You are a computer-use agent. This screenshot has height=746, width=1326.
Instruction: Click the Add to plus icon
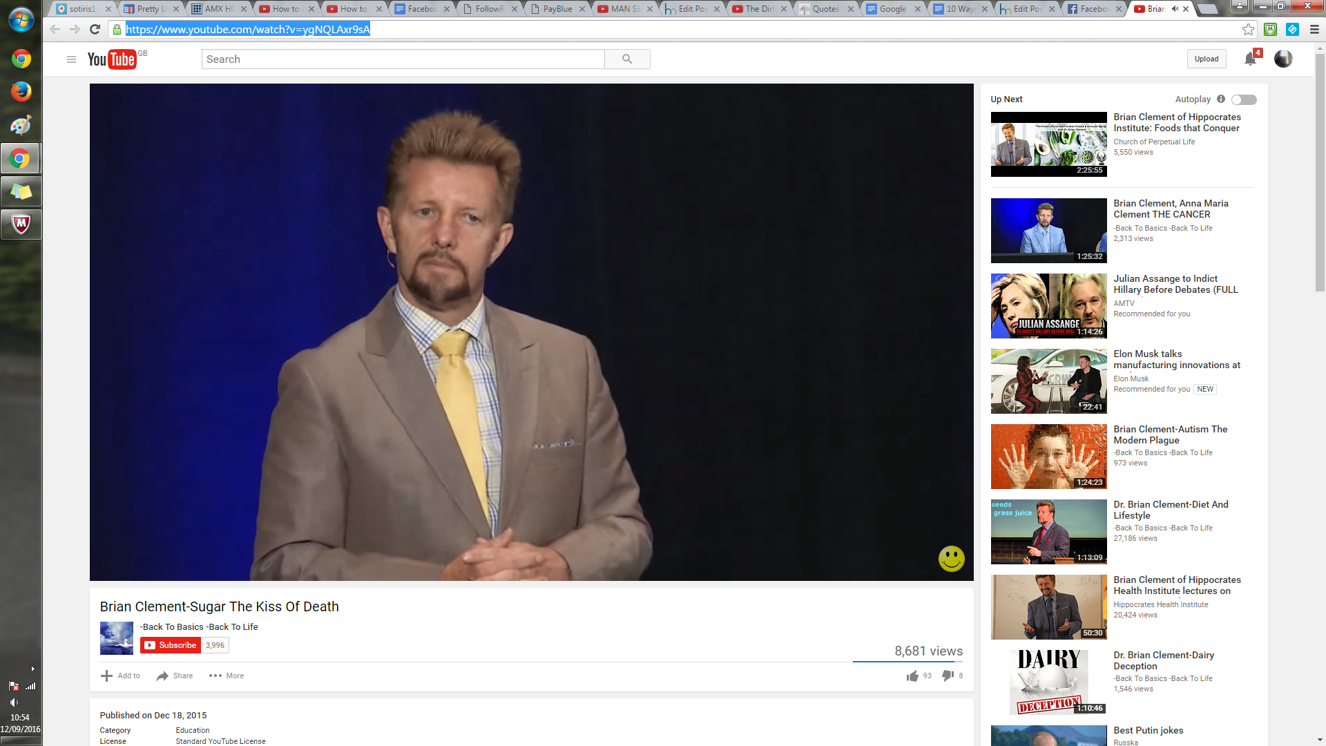[106, 676]
